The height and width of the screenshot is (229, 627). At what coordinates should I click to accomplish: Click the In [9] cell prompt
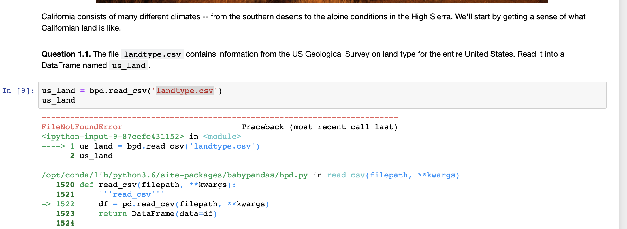(18, 91)
